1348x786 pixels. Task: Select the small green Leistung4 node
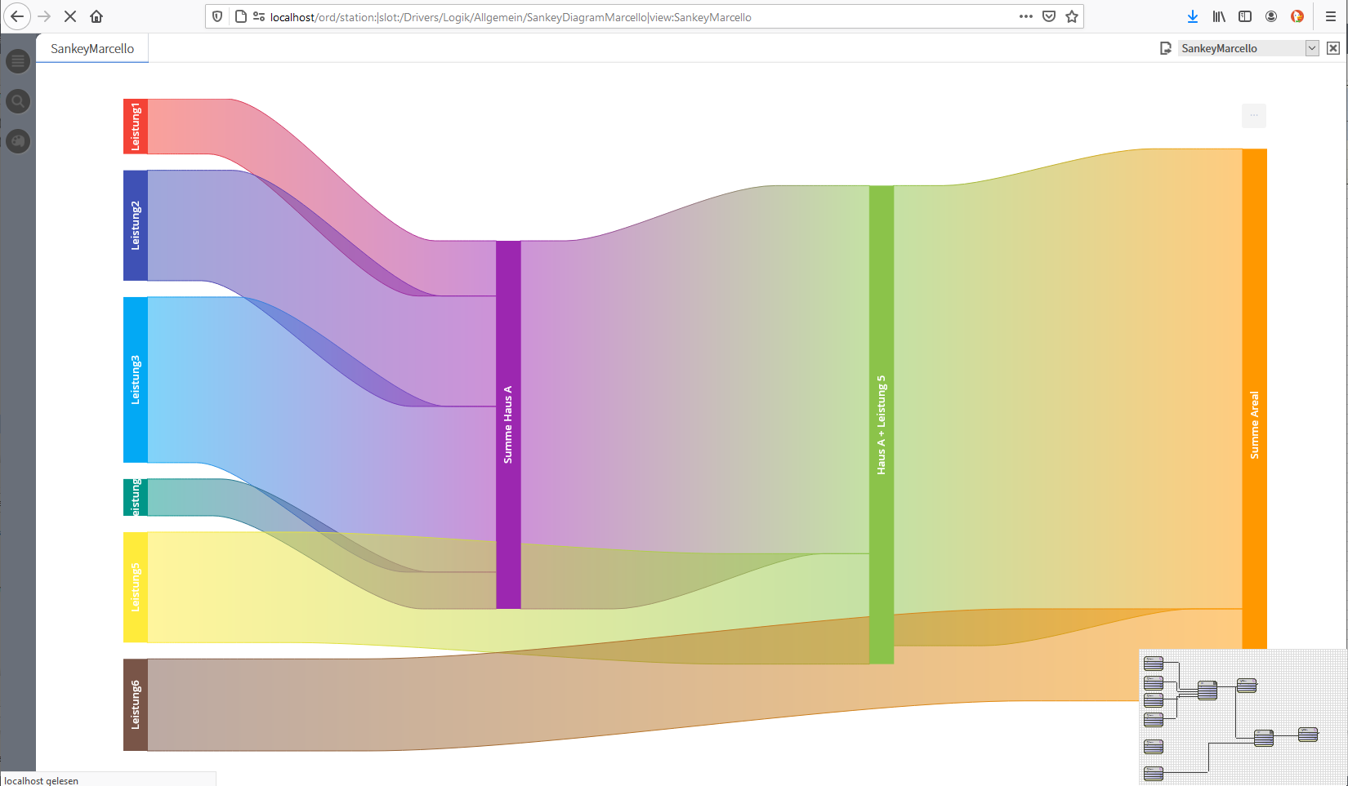[x=136, y=497]
